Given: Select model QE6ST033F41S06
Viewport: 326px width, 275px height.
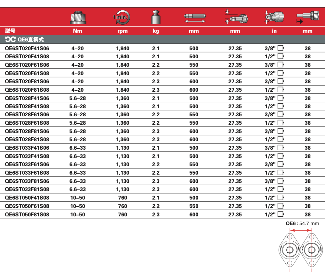Looking at the screenshot, I should pos(27,148).
